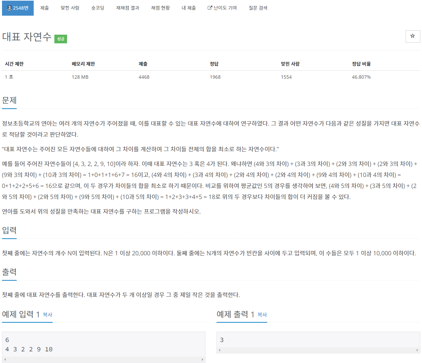Click the 입력 section heading

[9, 230]
